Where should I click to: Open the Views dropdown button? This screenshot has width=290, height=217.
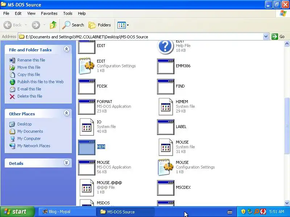[x=123, y=25]
